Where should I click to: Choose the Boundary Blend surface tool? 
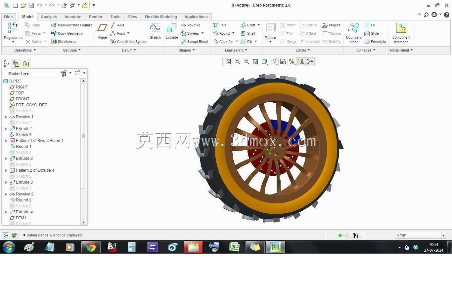coord(354,33)
